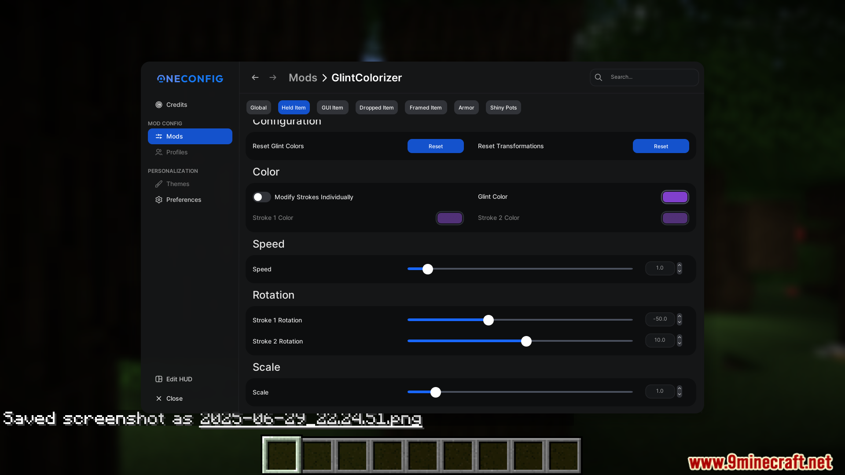
Task: Open the Stroke 2 Color swatch
Action: pyautogui.click(x=675, y=218)
